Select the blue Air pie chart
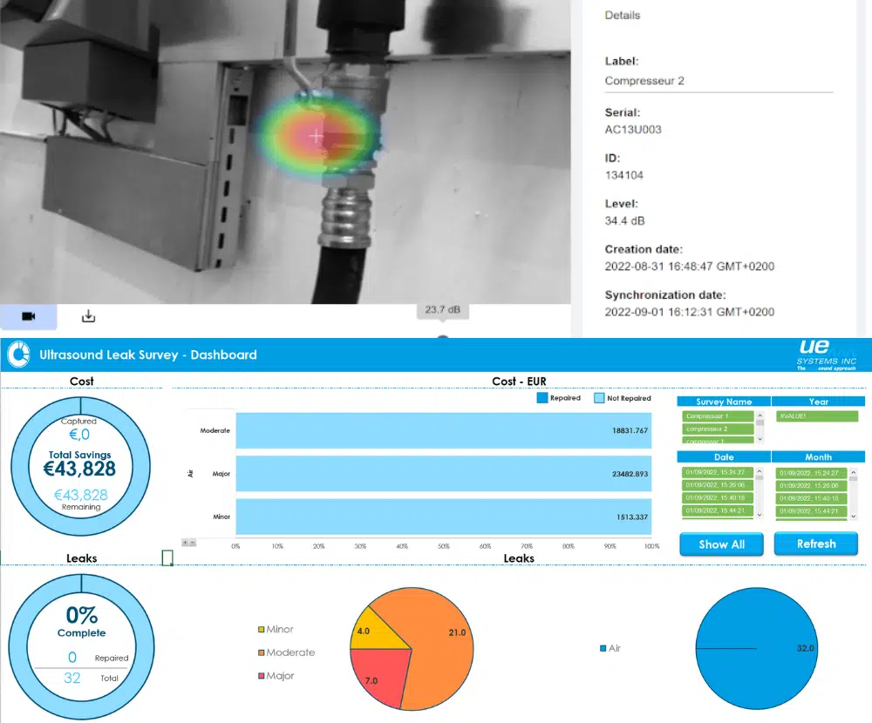Viewport: 872px width, 723px height. [756, 648]
